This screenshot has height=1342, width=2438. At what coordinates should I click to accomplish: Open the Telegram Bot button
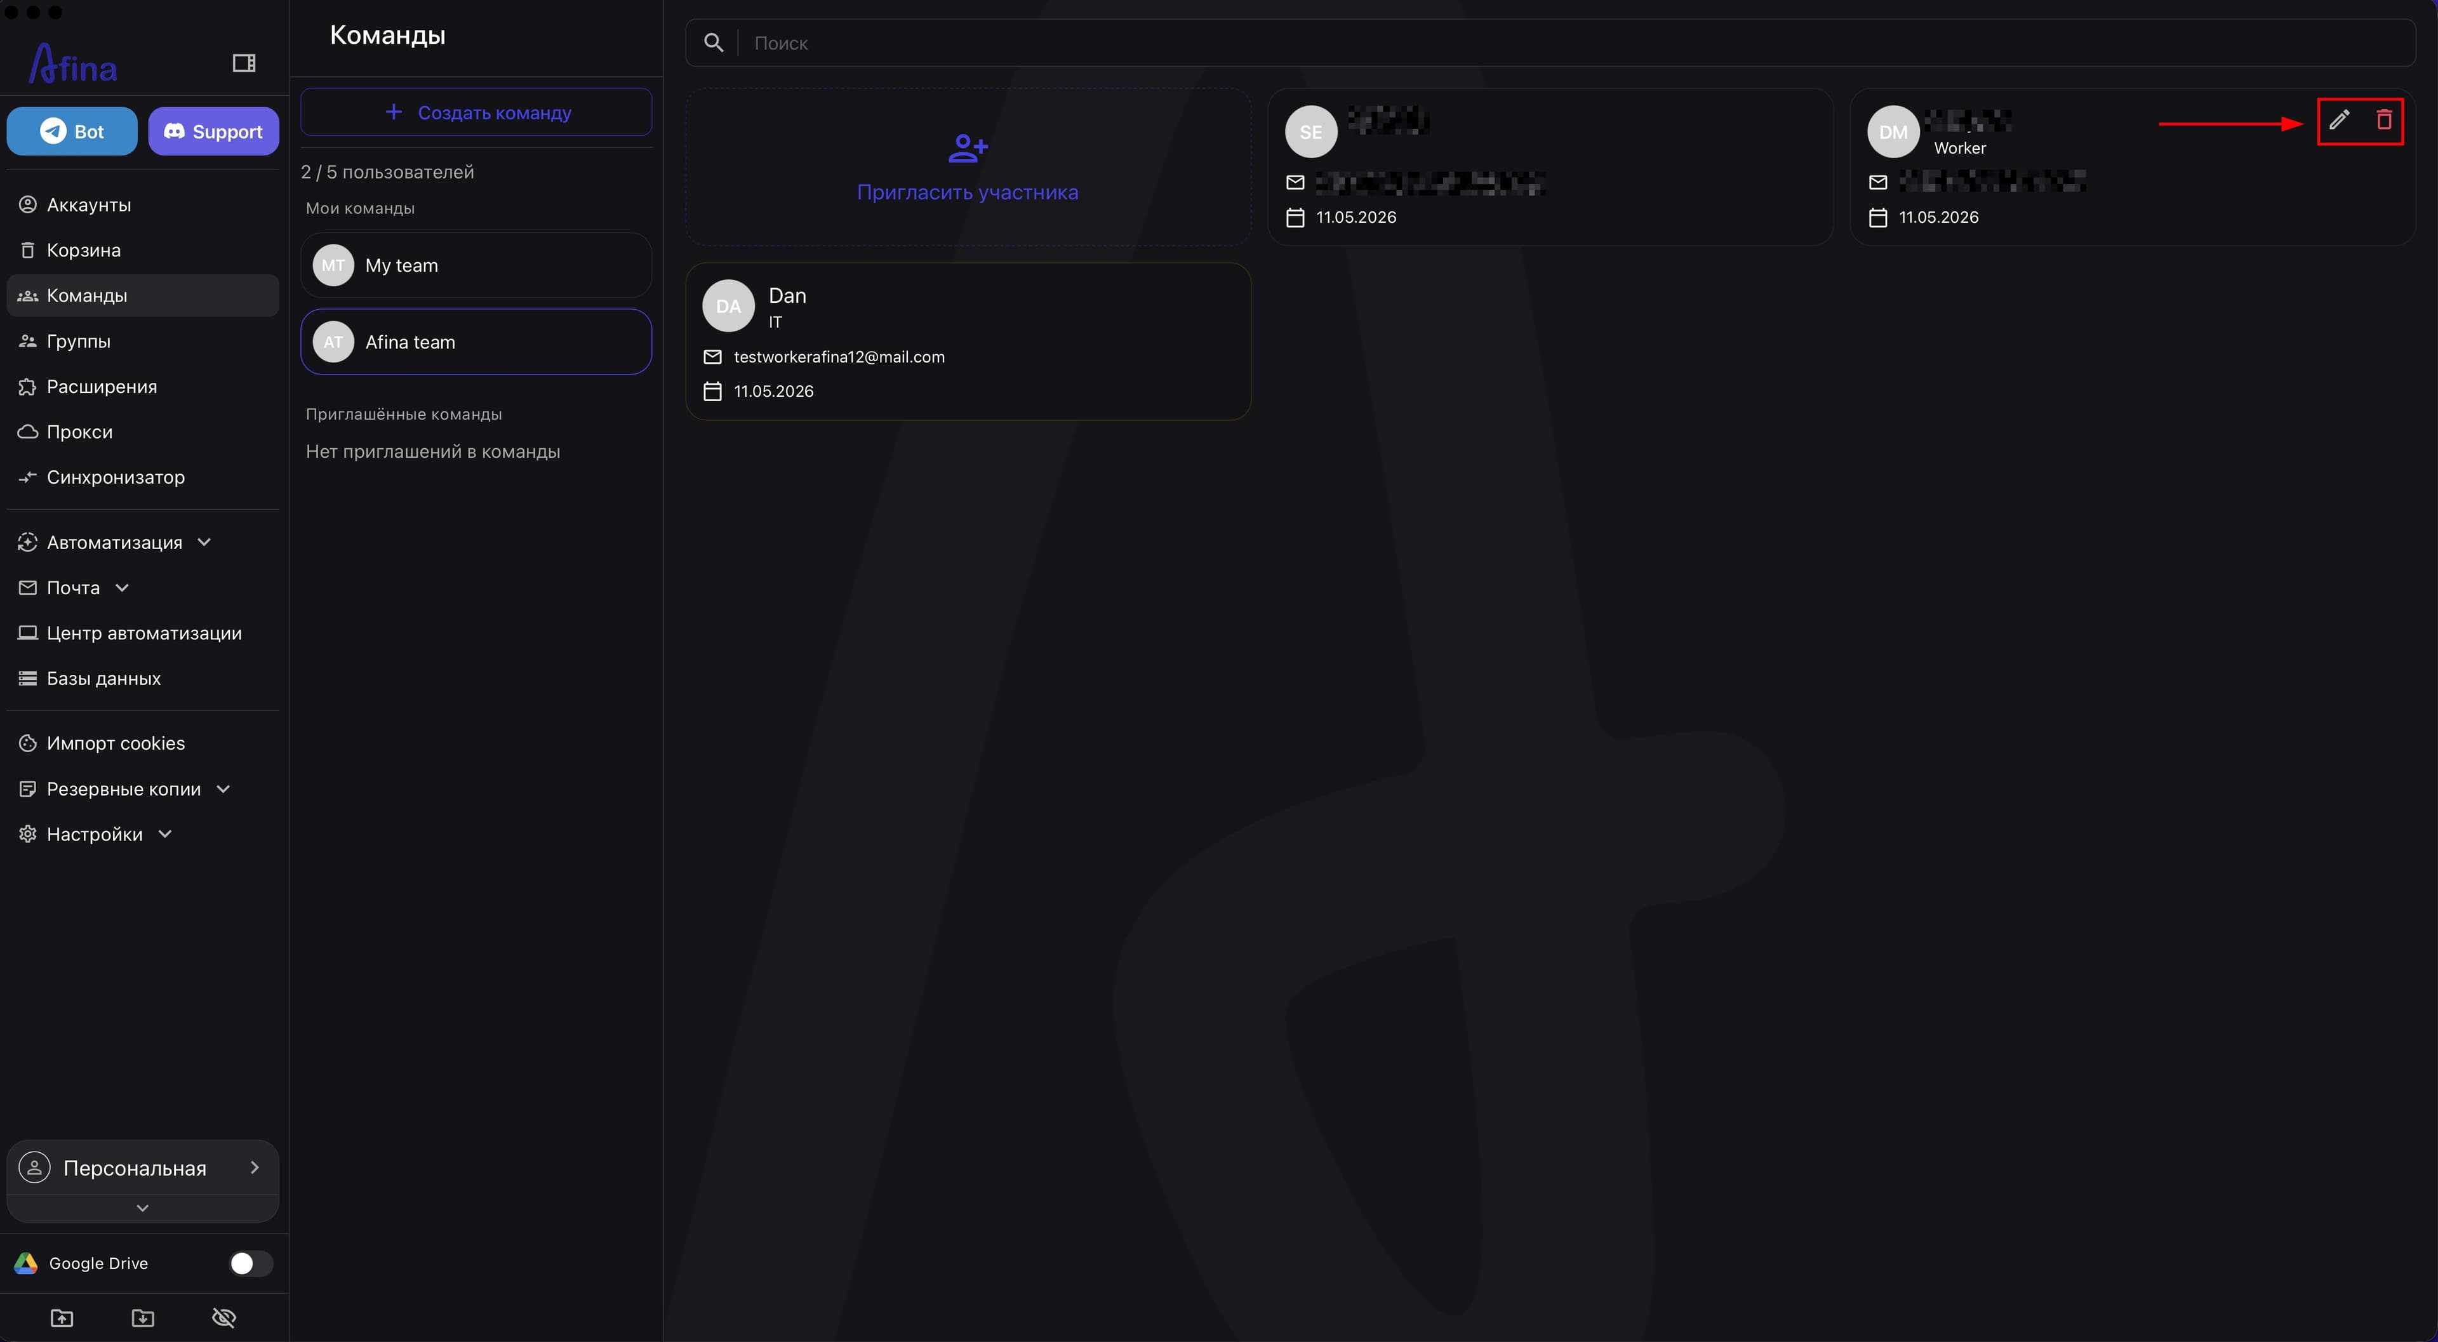tap(72, 131)
